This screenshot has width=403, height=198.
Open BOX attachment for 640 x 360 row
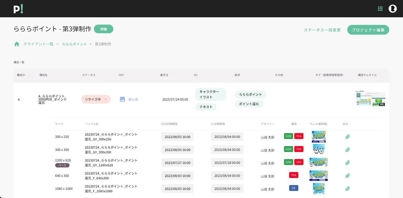point(348,176)
